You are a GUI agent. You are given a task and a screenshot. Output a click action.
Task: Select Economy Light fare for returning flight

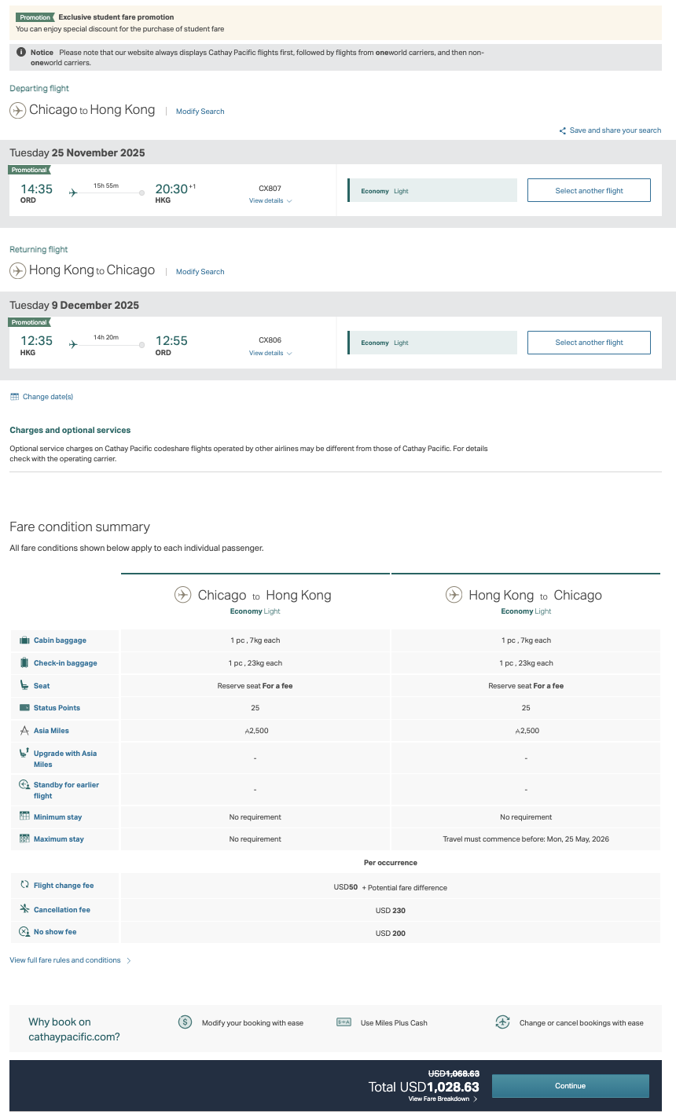pyautogui.click(x=432, y=343)
